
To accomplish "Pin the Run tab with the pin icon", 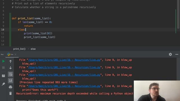I will pos(3,84).
